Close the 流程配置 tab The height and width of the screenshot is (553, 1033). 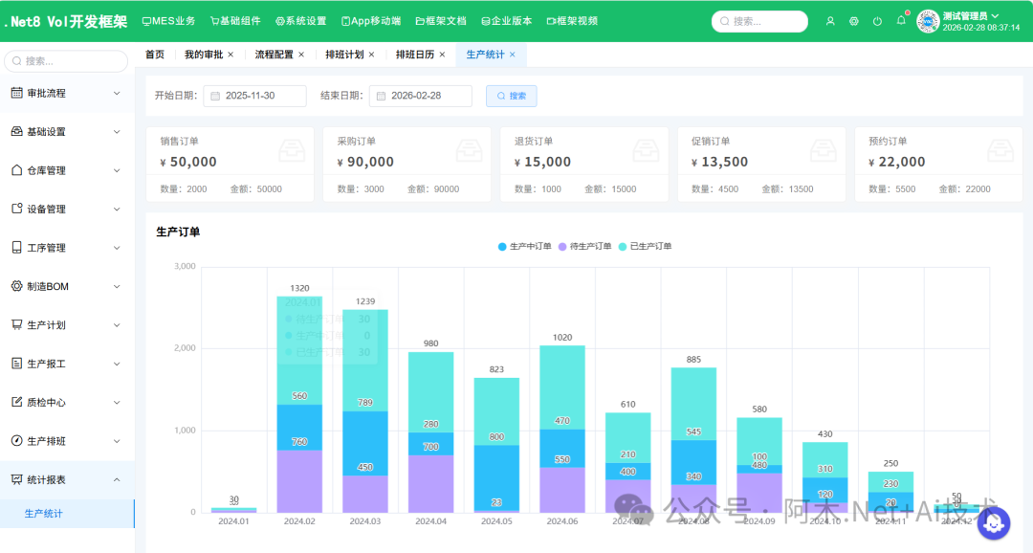(301, 55)
